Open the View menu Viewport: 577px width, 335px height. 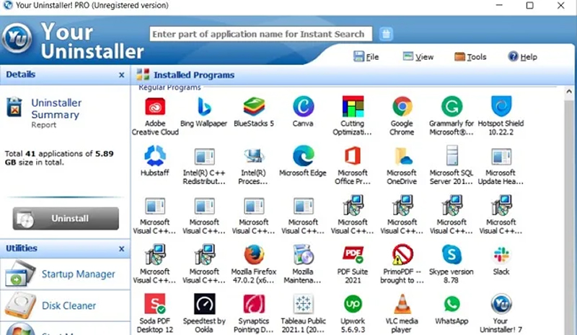pos(418,57)
